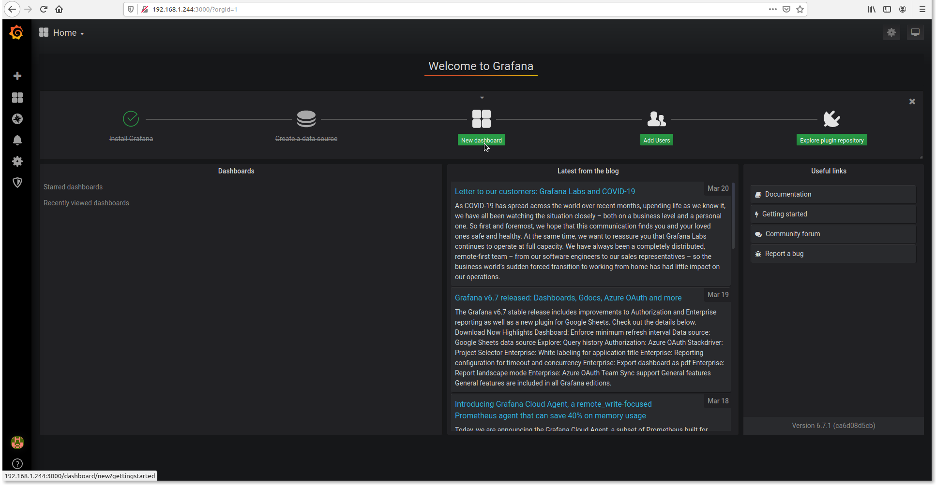Click the Dashboards panel title

236,171
